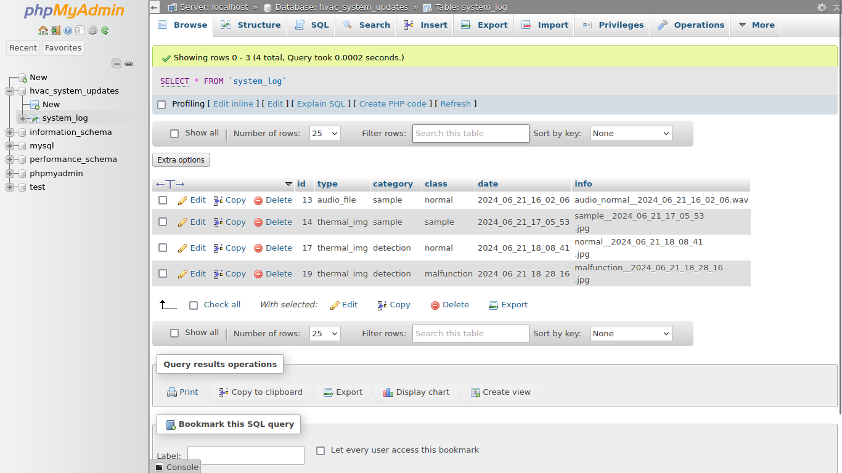Click Copy to clipboard icon

pyautogui.click(x=224, y=392)
